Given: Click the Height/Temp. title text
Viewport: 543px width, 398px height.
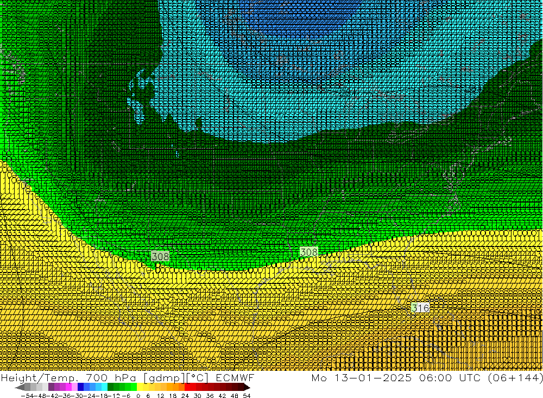Looking at the screenshot, I should pos(39,377).
